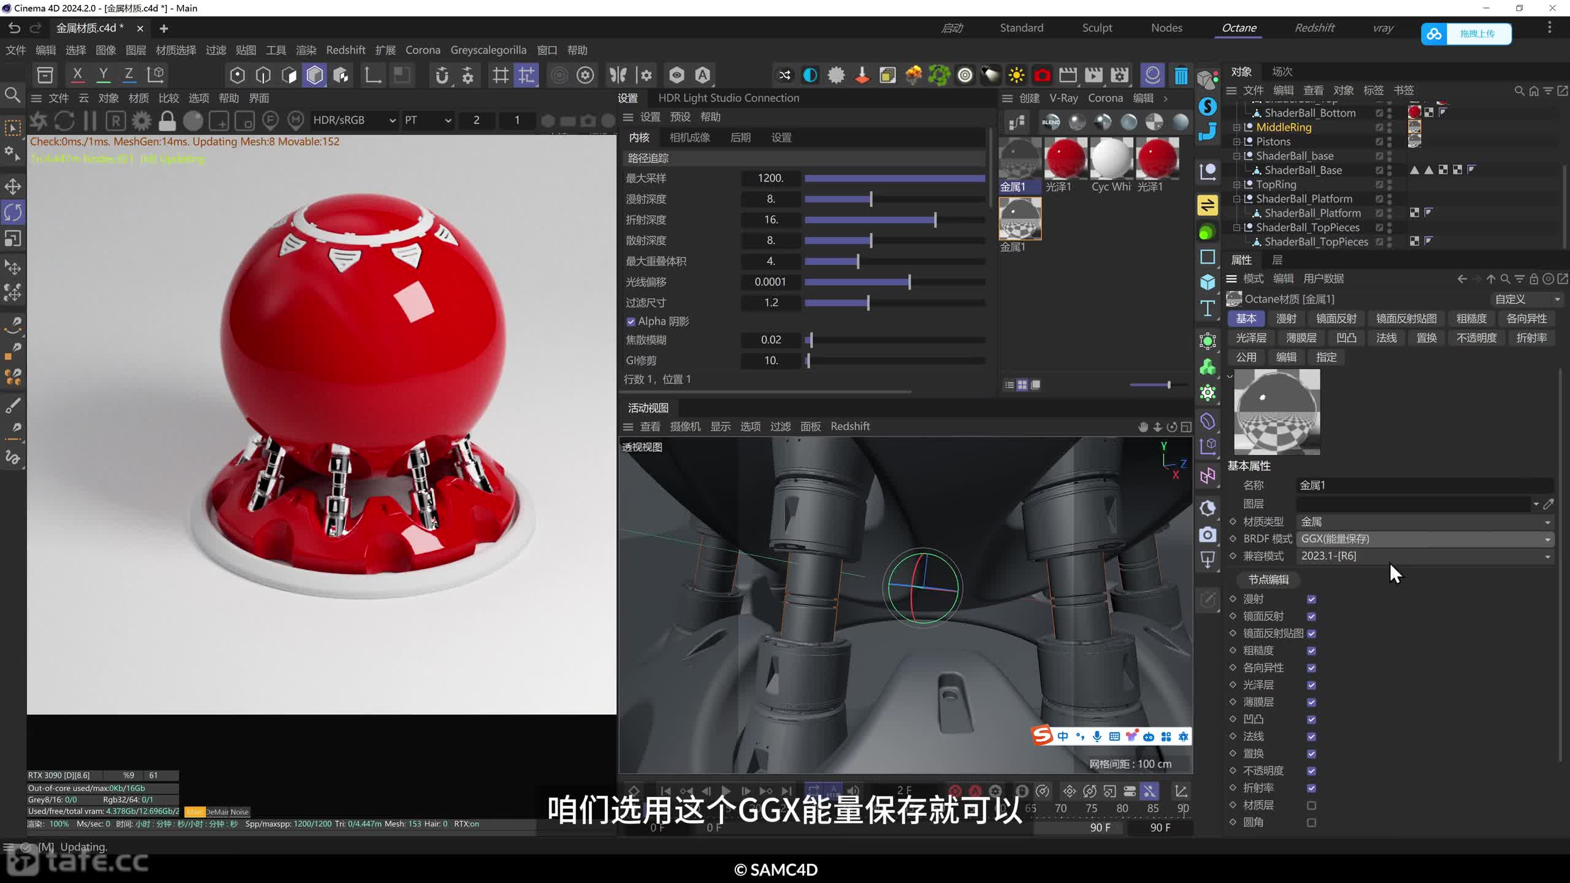The height and width of the screenshot is (883, 1570).
Task: Click the Octane render lock icon
Action: (167, 121)
